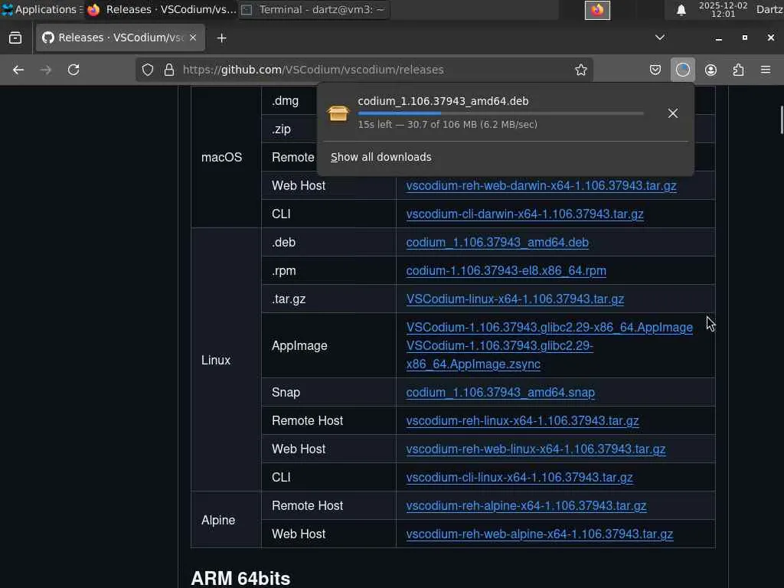Open the tracking protection shield icon
The image size is (784, 588).
pos(148,70)
